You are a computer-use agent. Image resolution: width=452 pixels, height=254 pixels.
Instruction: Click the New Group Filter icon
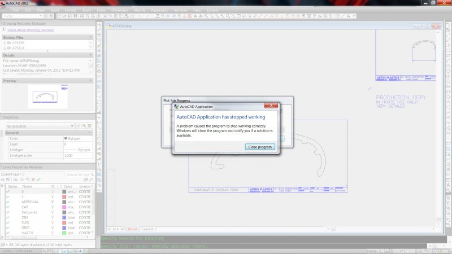(8, 179)
